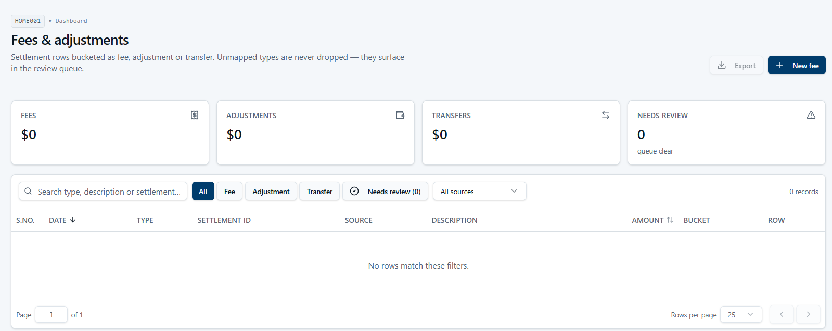This screenshot has height=331, width=832.
Task: Click the BUCKET column header
Action: pos(697,220)
